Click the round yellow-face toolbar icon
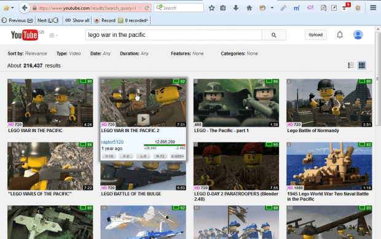Screen dimensions: 381x239 [x=262, y=8]
